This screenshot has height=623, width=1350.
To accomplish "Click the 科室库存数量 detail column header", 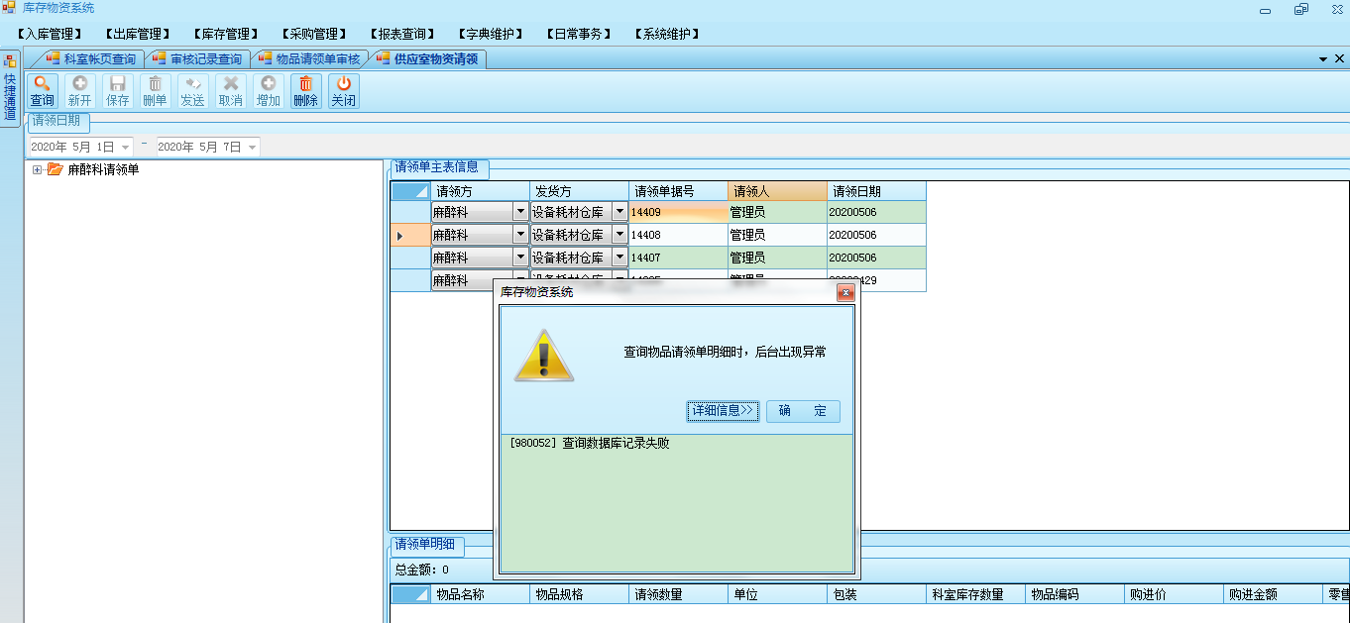I will (975, 594).
